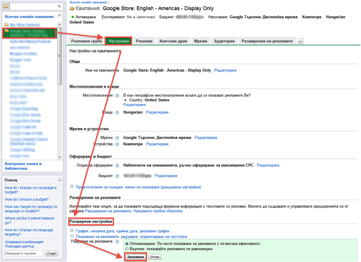Open 'How do I change my language targeting?'
Screen dimensions: 361x262
coord(29,232)
